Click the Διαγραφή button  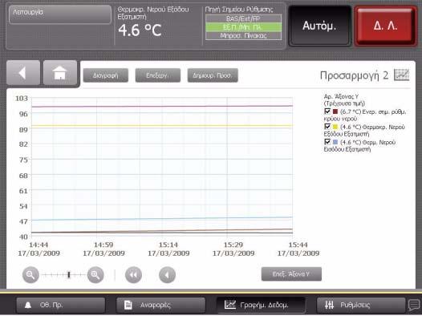point(106,75)
